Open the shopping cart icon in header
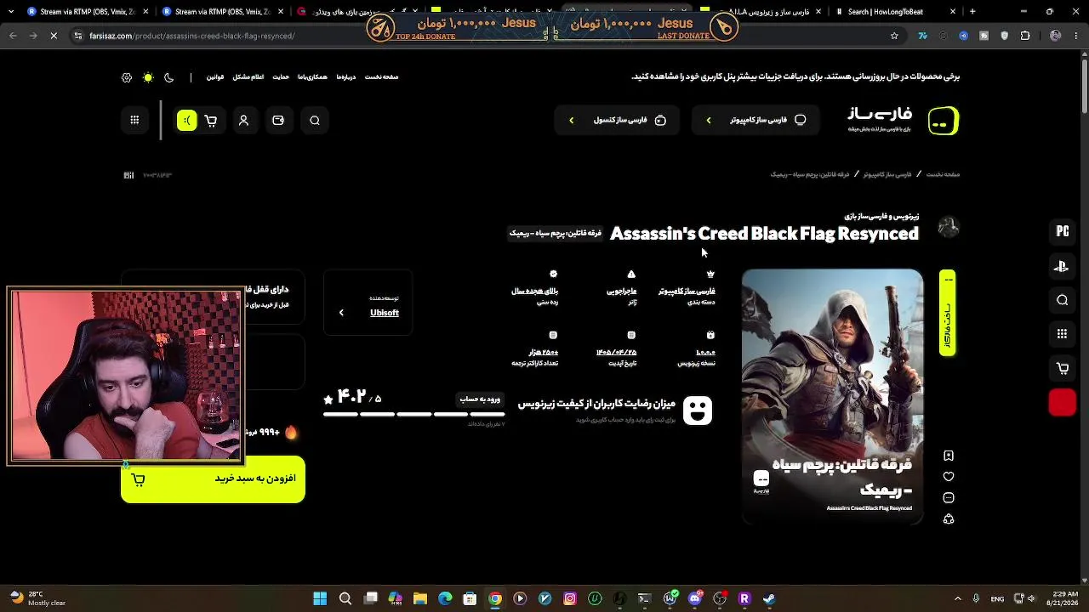This screenshot has width=1089, height=612. 211,121
